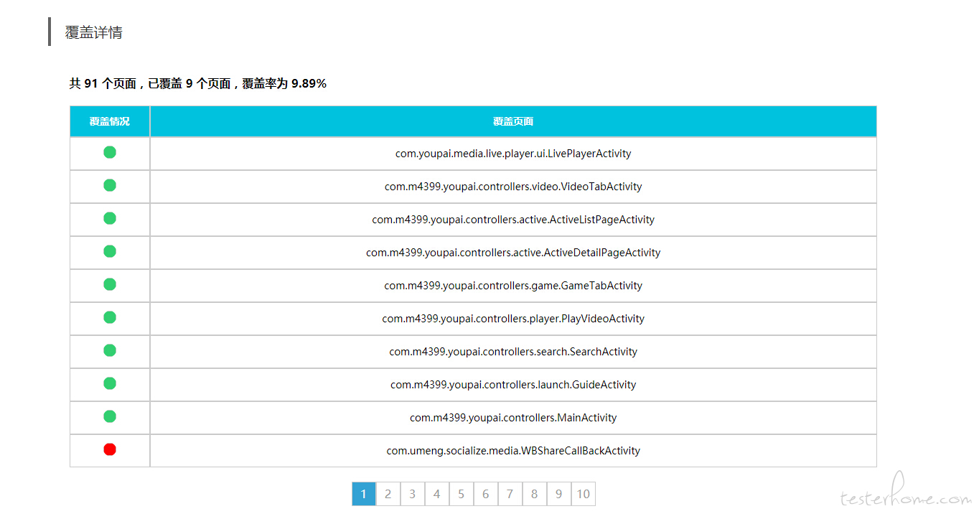
Task: Click the 覆盖情况 column header
Action: pyautogui.click(x=110, y=121)
